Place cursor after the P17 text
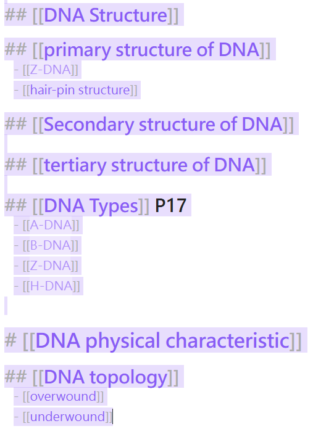 186,206
